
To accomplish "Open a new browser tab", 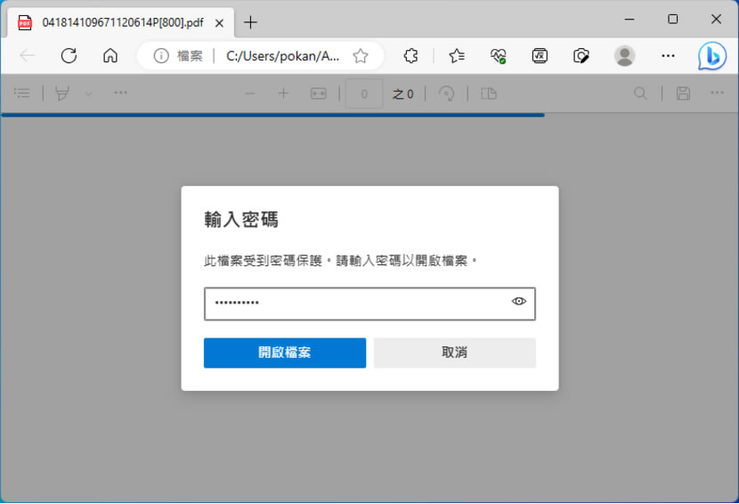I will pos(251,22).
